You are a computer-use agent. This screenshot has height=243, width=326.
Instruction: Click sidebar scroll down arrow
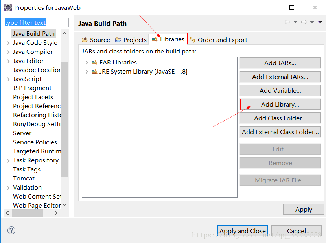coord(64,205)
